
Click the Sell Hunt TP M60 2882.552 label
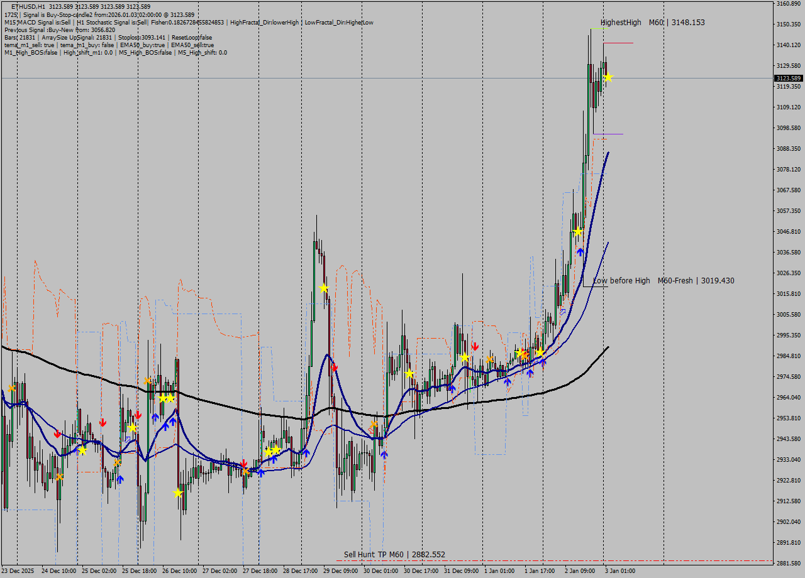click(x=394, y=553)
